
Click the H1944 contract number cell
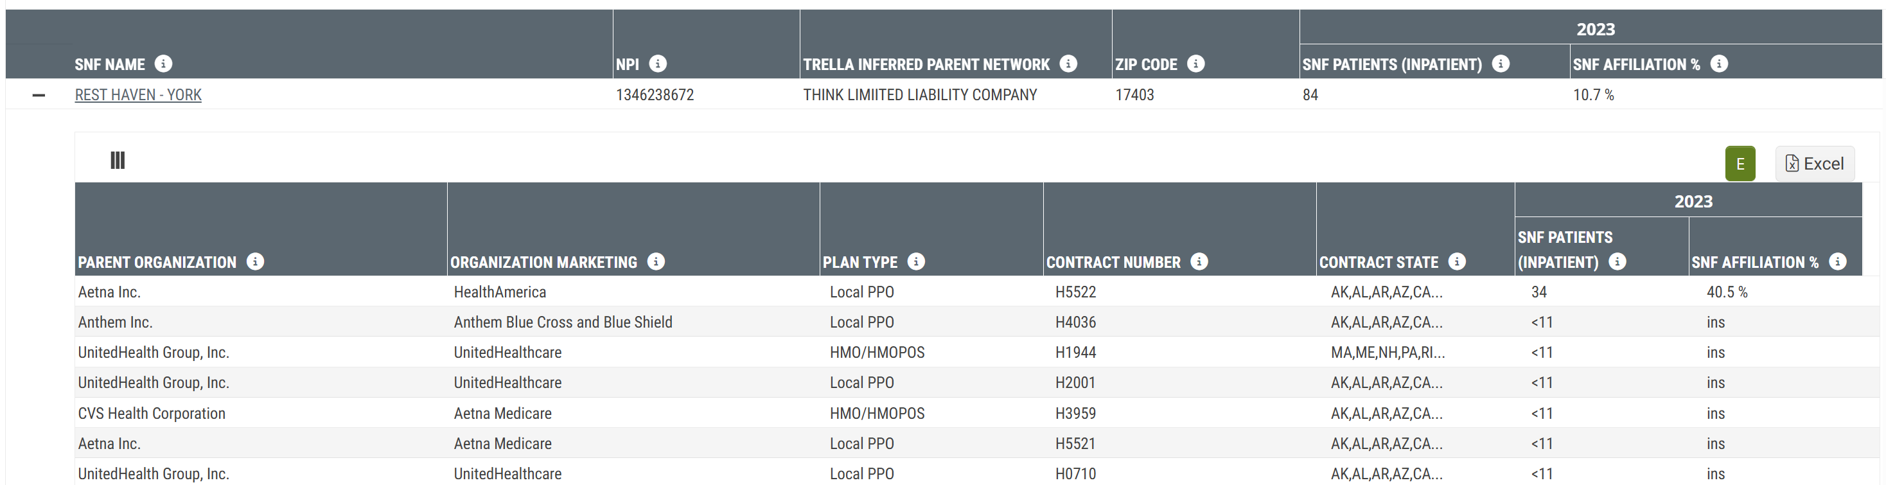click(1075, 353)
